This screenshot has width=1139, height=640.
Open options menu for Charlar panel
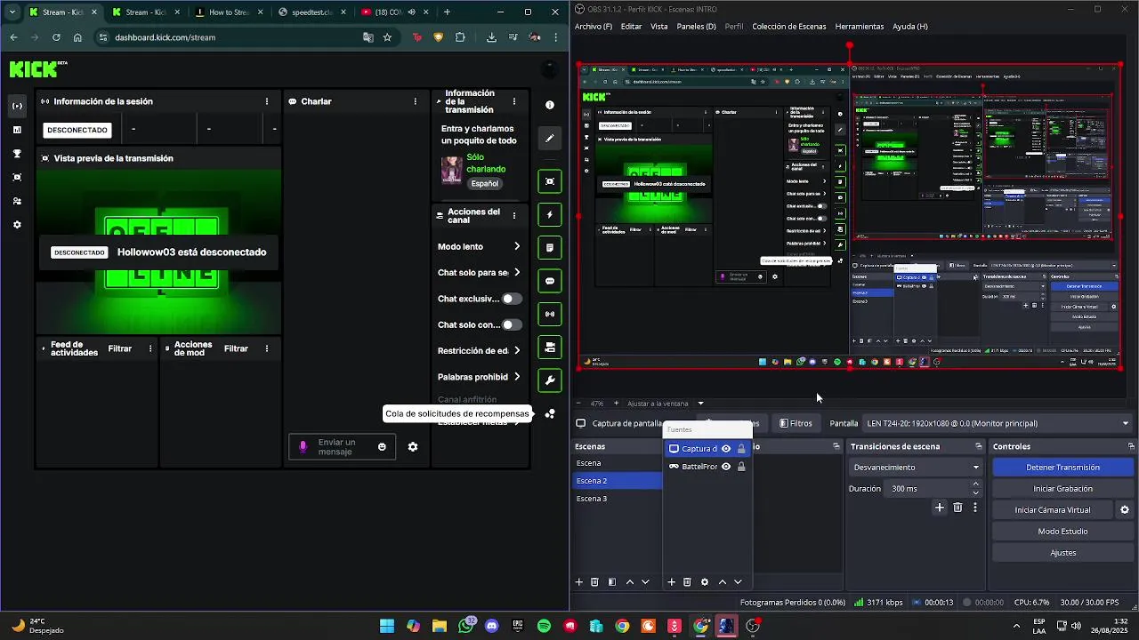[x=415, y=101]
